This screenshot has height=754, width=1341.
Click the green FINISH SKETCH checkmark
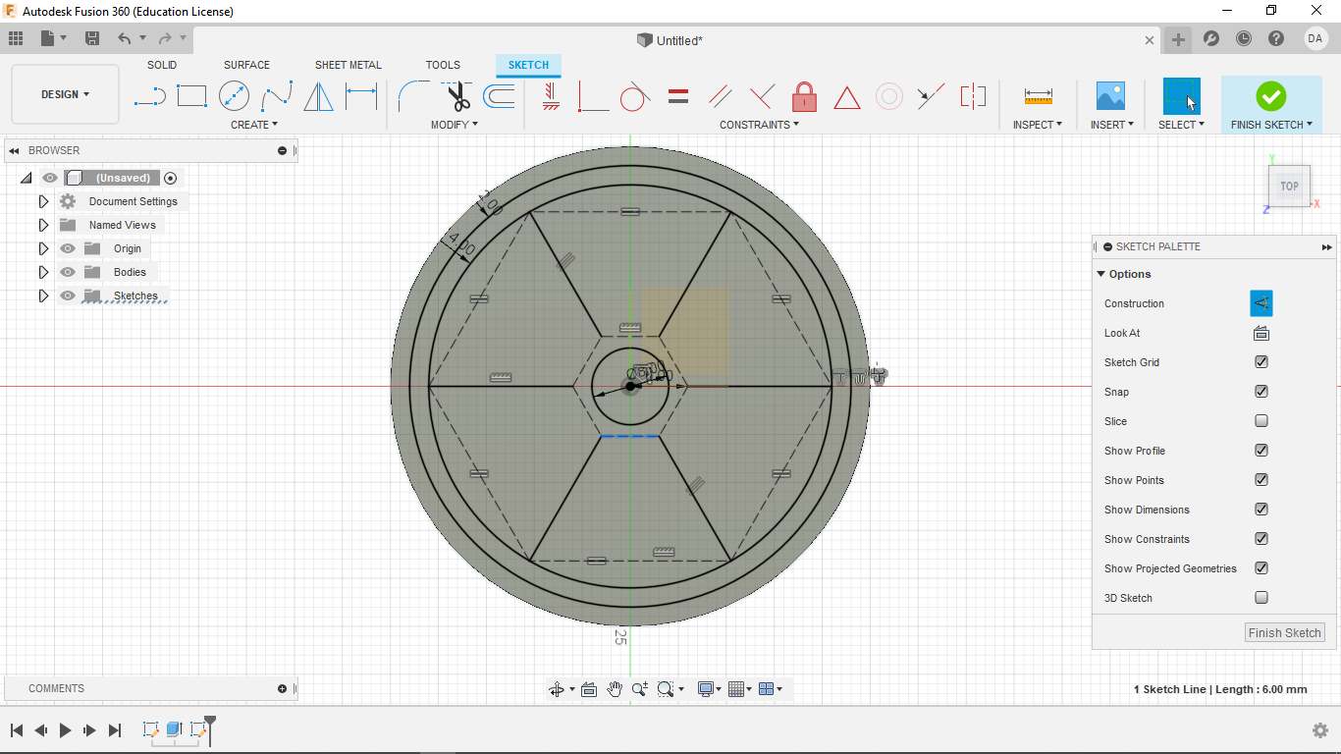1270,96
